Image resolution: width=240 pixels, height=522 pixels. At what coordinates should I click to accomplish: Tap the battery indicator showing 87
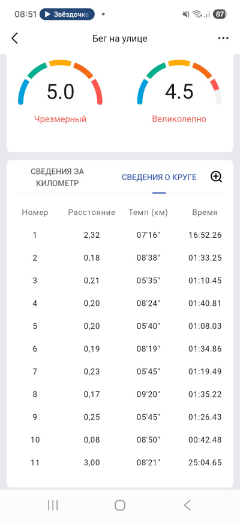pos(220,14)
